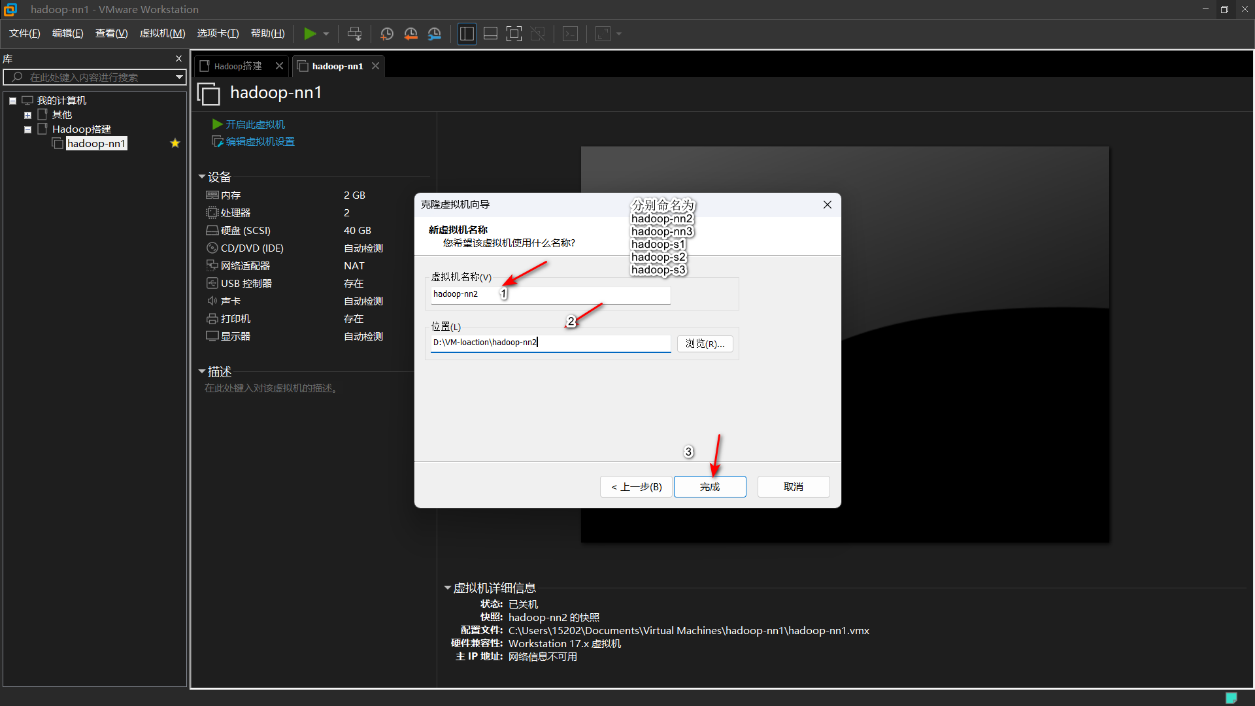The width and height of the screenshot is (1255, 706).
Task: Click the 虚拟机名称 input field
Action: 550,294
